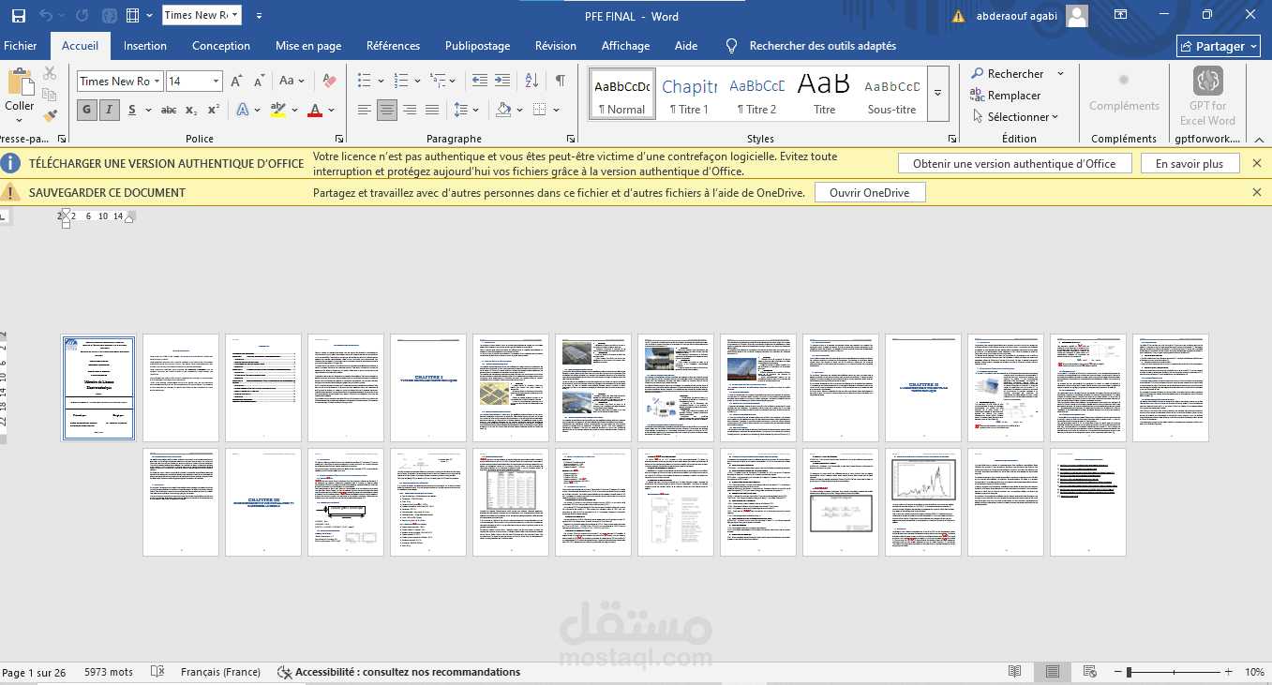
Task: Click the Partager share button
Action: click(x=1219, y=46)
